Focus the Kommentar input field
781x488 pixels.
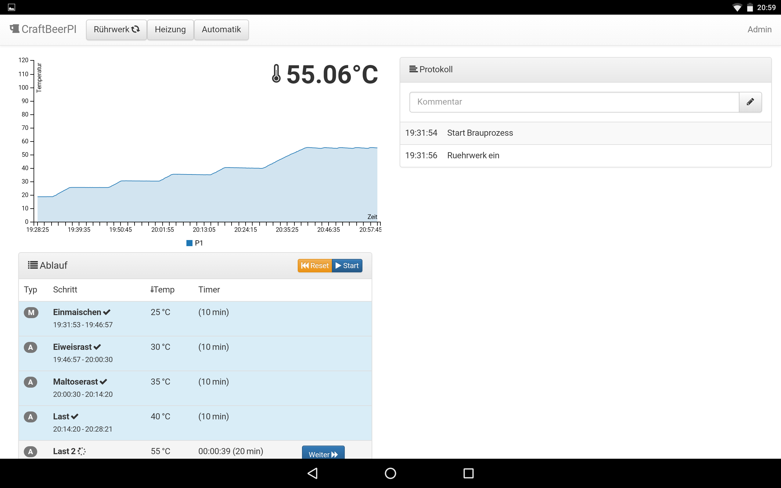574,102
